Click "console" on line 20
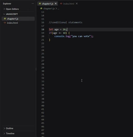Viewport: 133px width, 137px height. [x=59, y=36]
